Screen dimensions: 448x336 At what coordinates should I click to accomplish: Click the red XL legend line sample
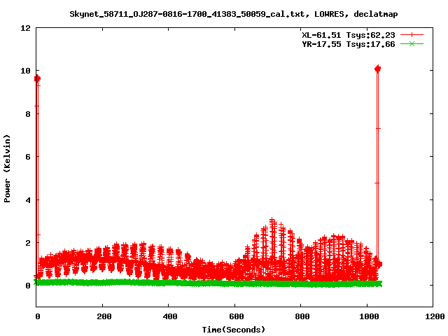pyautogui.click(x=412, y=35)
